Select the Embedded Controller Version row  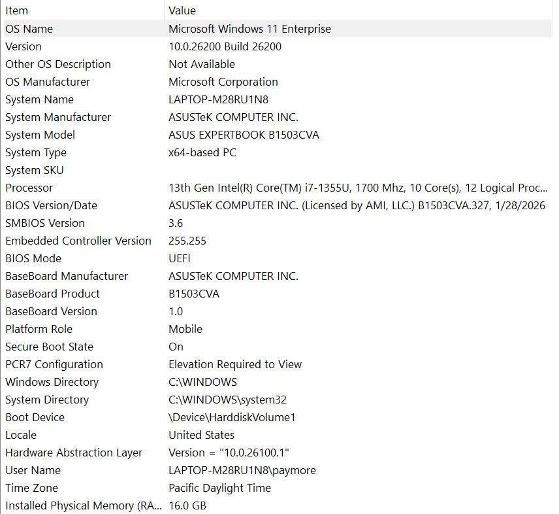point(78,241)
